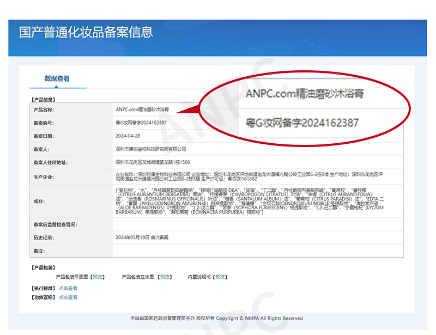Viewport: 436px width, 335px height.
Task: Click the 生产企业 details cell
Action: pyautogui.click(x=249, y=176)
